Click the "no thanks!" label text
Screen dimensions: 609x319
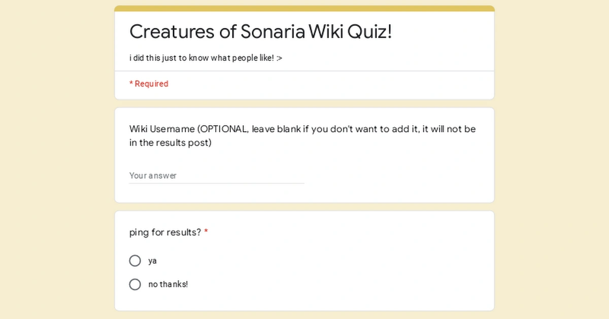pos(168,284)
